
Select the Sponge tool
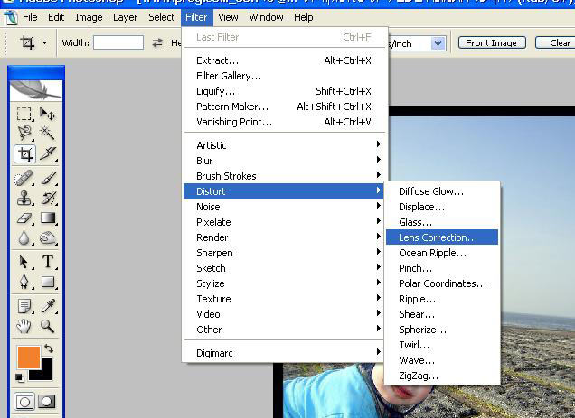[48, 238]
